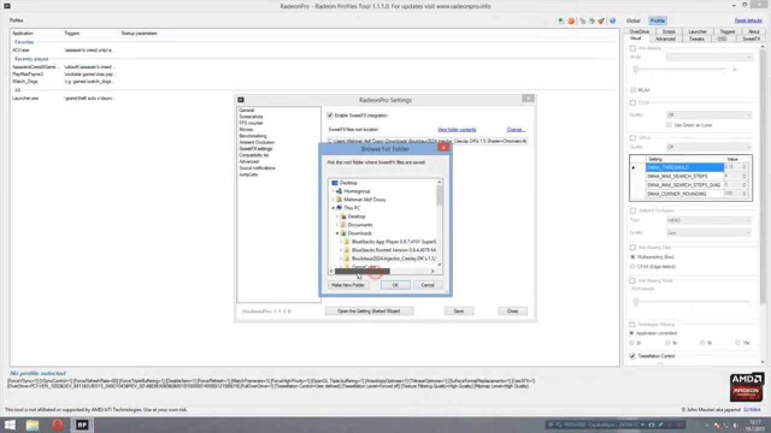Open File Explorer from the taskbar
Viewport: 771px width, 433px height.
pyautogui.click(x=33, y=425)
